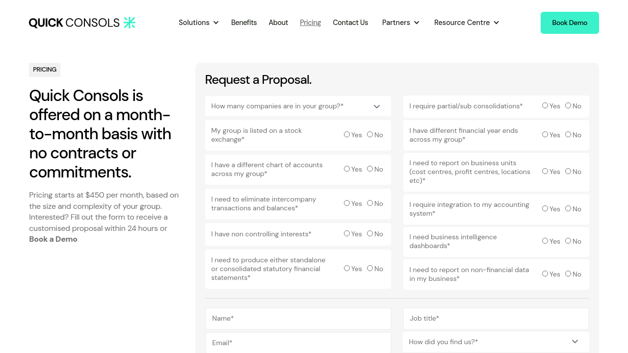The image size is (628, 353).
Task: Choose Yes for eliminating intercompany transactions
Action: pyautogui.click(x=347, y=203)
